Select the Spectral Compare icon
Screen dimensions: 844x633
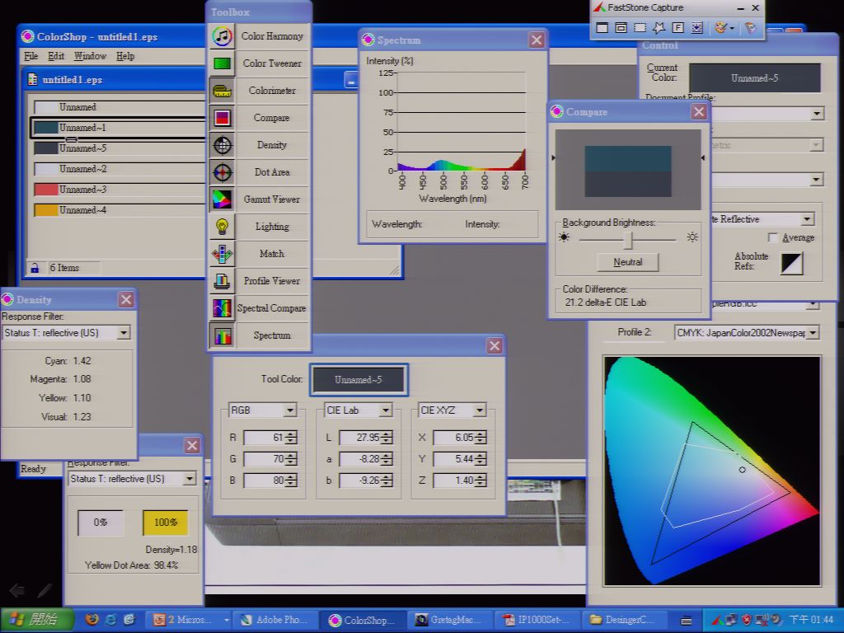tap(222, 308)
